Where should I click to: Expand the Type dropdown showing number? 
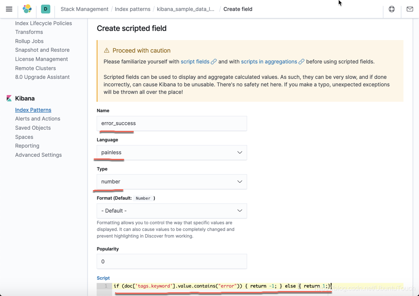tap(172, 182)
